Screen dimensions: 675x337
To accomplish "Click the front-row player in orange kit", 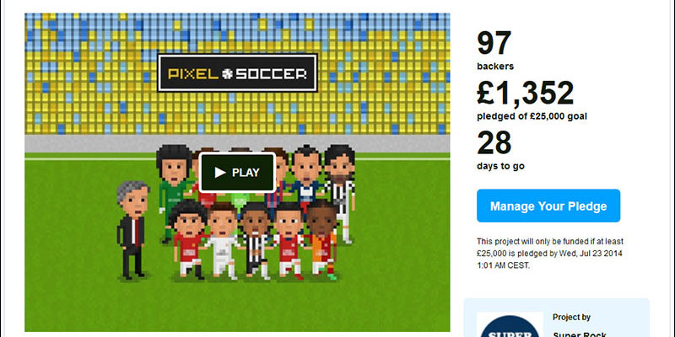I will (322, 238).
